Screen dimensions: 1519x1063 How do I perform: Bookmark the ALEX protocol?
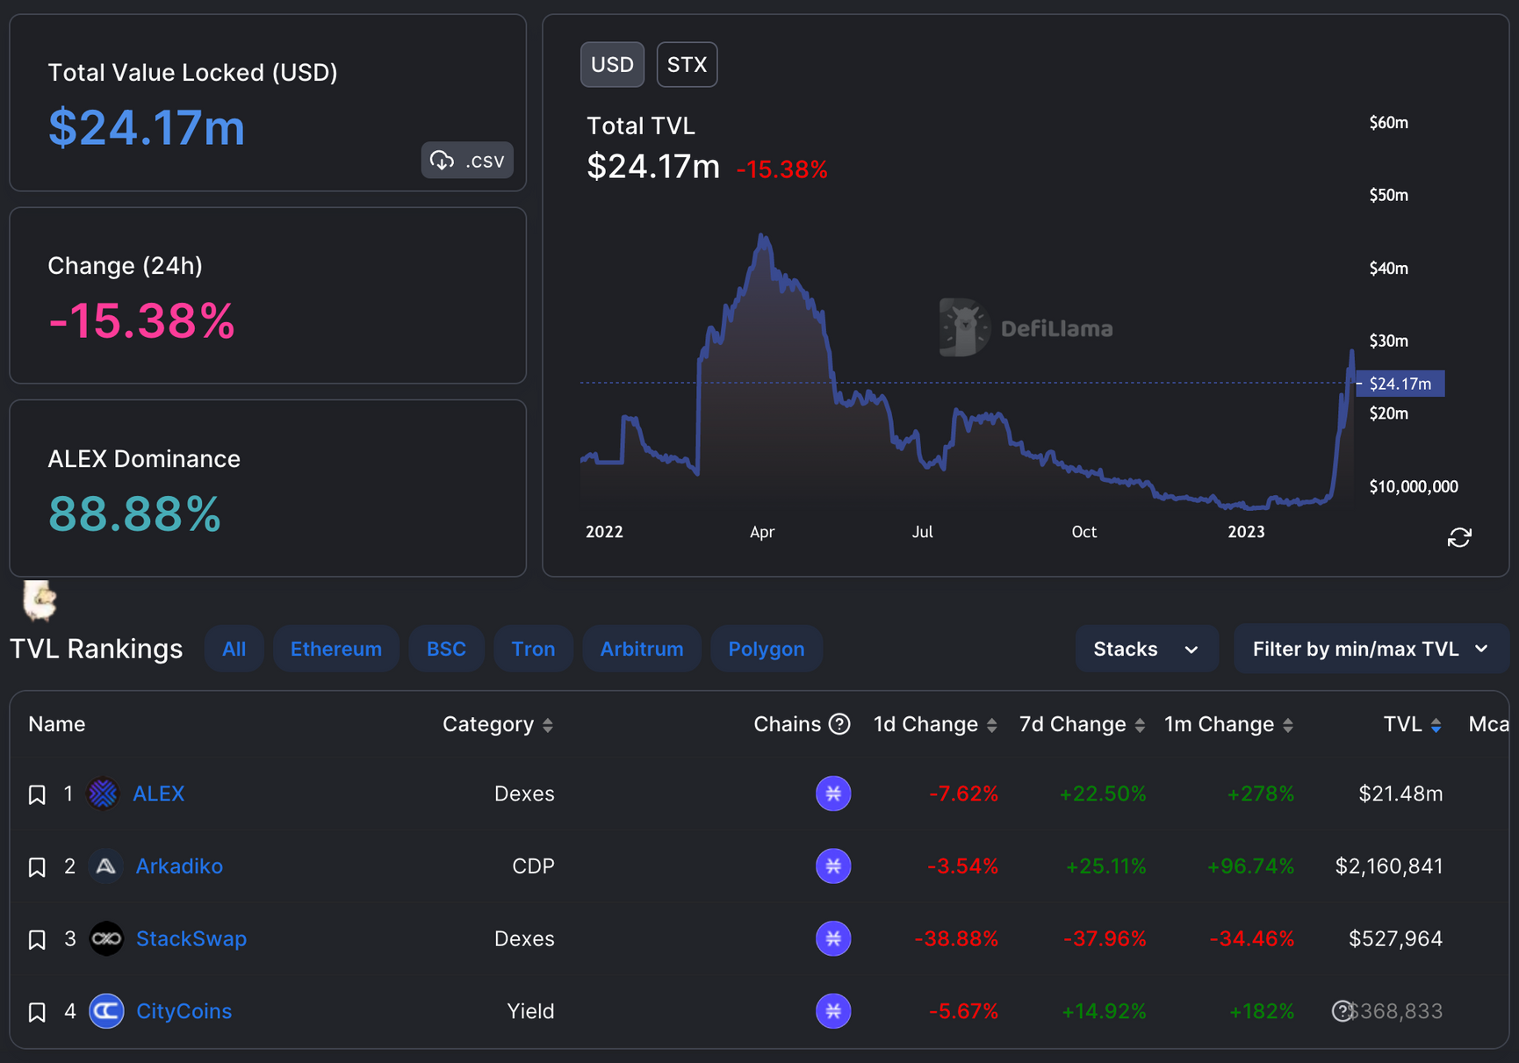point(36,793)
